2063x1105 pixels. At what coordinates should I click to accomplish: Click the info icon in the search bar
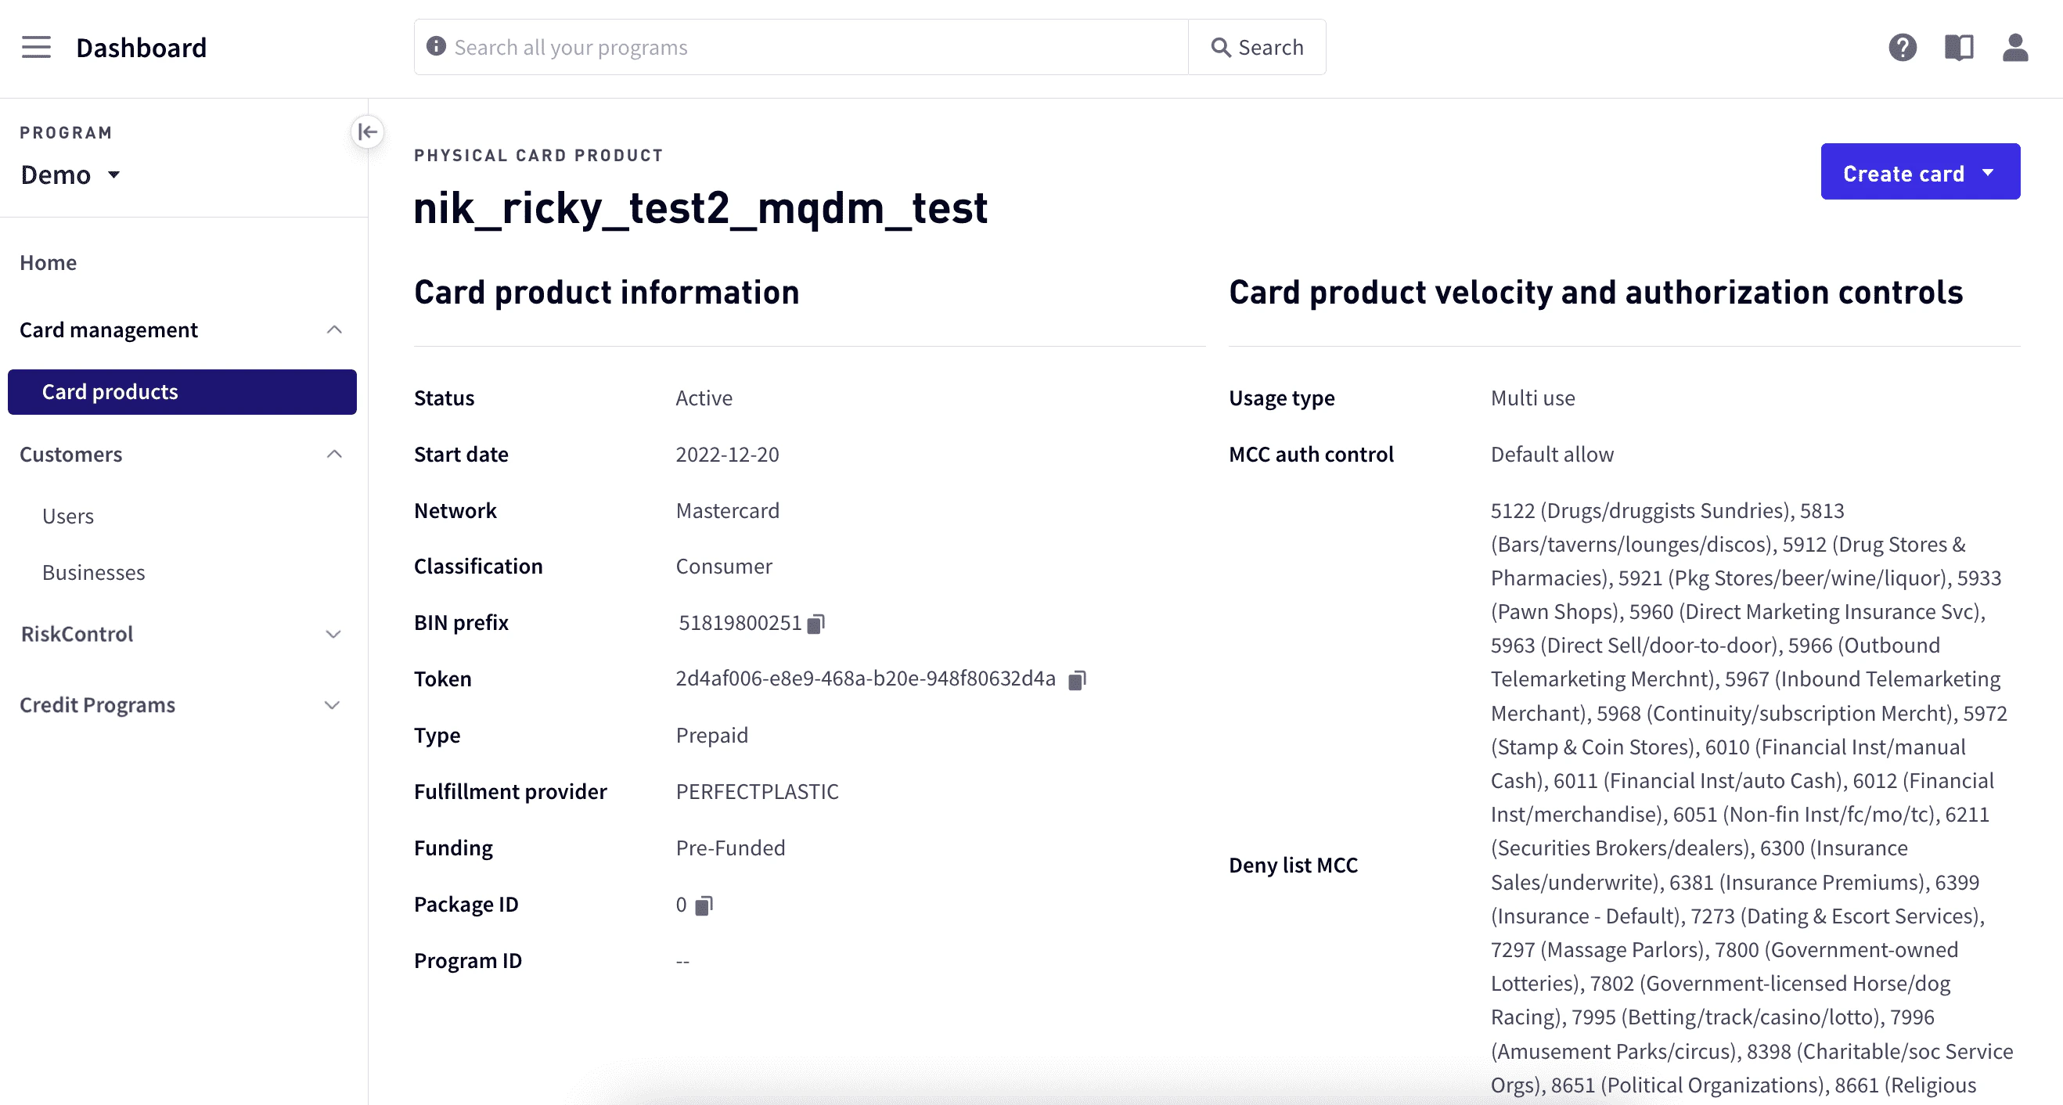pyautogui.click(x=434, y=46)
